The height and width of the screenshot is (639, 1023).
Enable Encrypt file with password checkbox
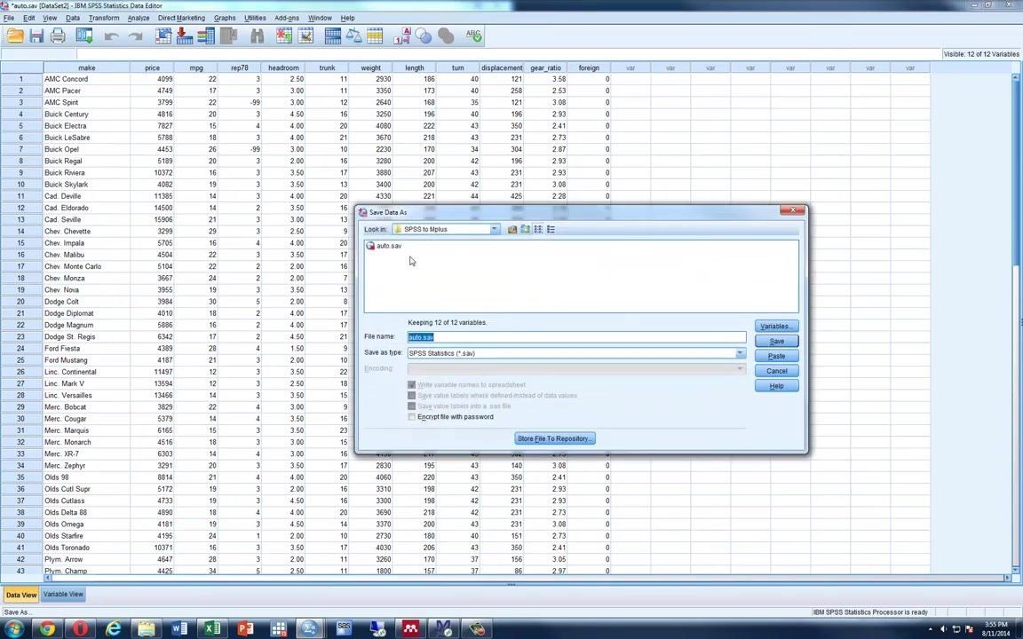click(x=412, y=416)
